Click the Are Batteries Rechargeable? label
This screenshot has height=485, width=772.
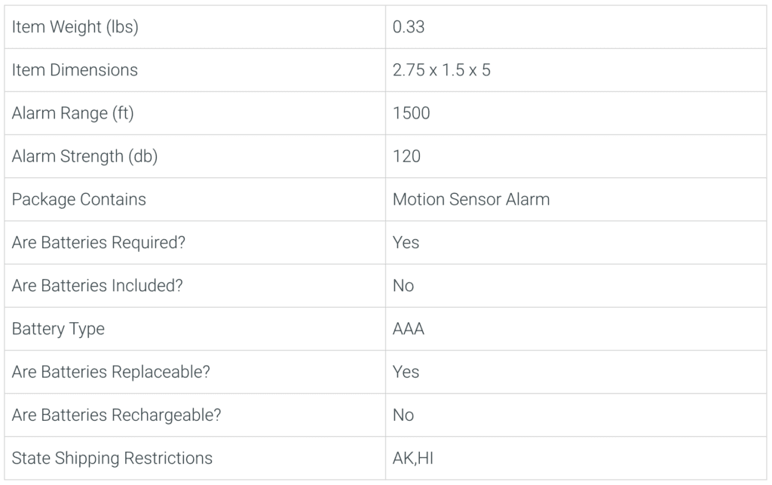pos(117,415)
